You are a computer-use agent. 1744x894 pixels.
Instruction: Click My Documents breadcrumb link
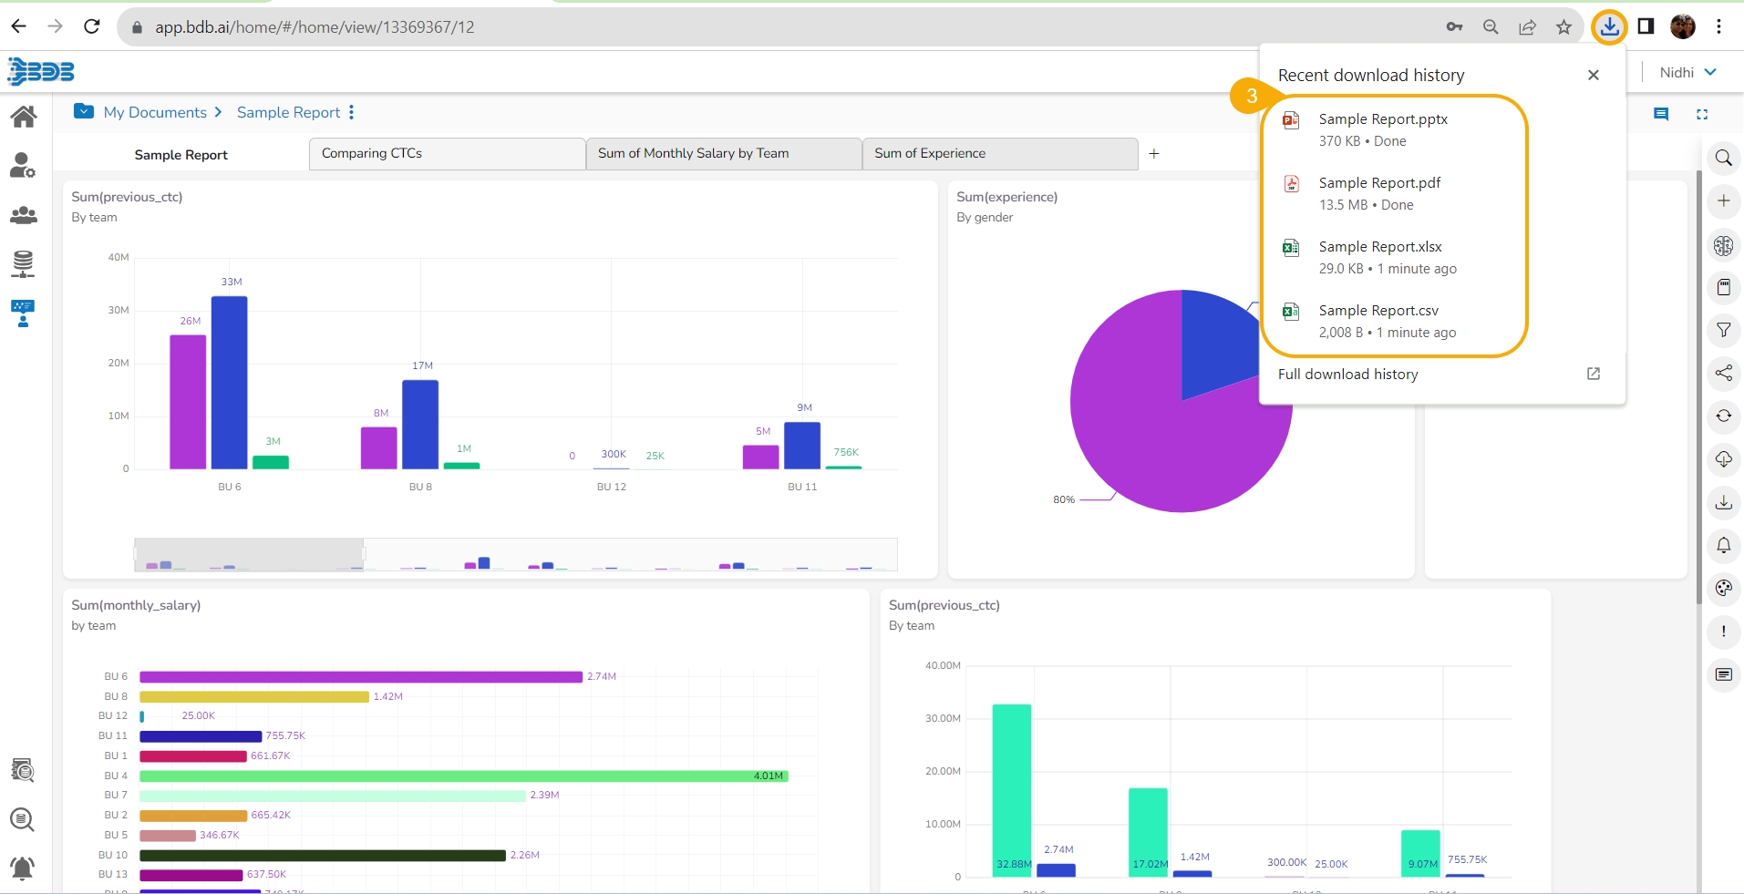155,112
